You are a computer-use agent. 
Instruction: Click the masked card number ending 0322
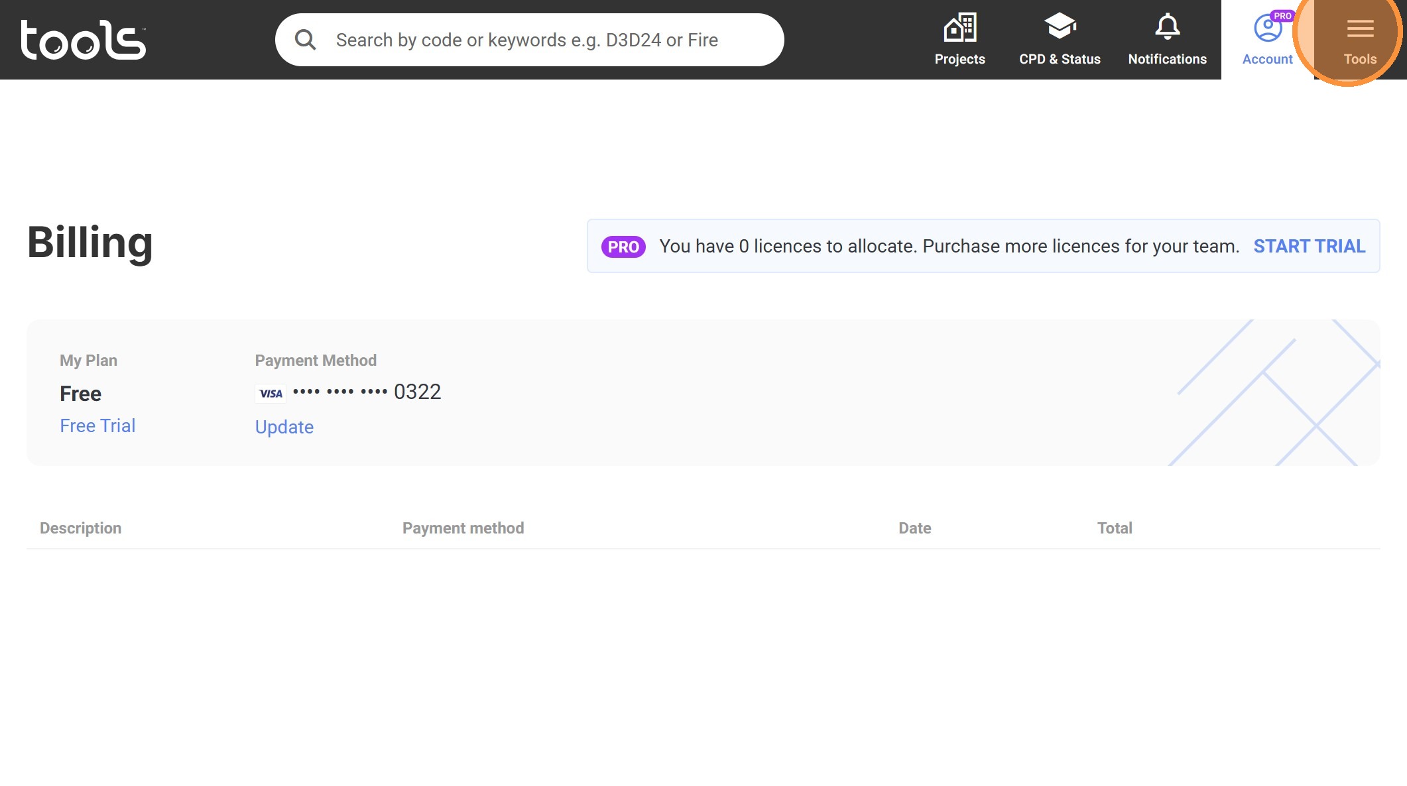pyautogui.click(x=367, y=392)
